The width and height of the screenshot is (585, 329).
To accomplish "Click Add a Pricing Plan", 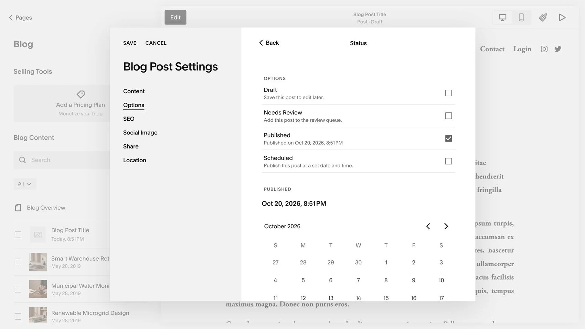I will coord(81,105).
